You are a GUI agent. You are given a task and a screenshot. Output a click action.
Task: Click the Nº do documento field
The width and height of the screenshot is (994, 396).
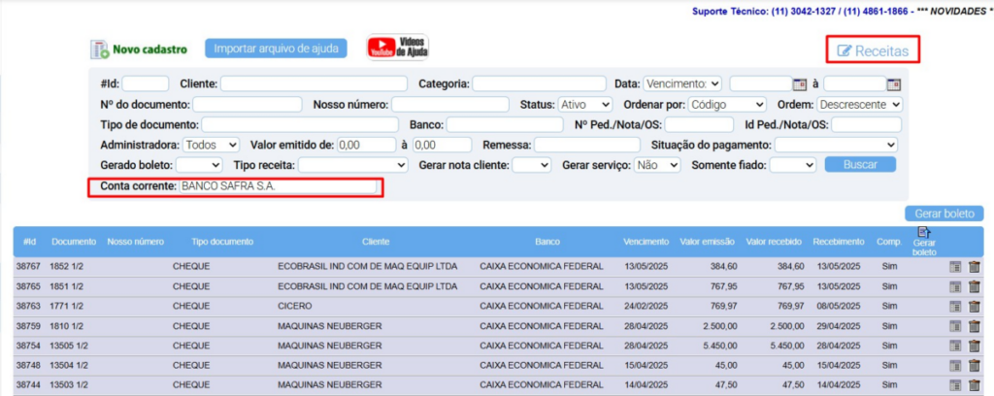pyautogui.click(x=248, y=104)
